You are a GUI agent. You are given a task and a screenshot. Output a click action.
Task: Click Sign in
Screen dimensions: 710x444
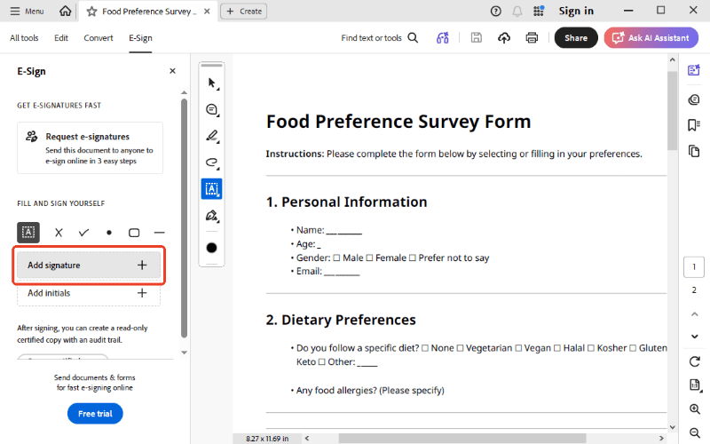(x=576, y=11)
